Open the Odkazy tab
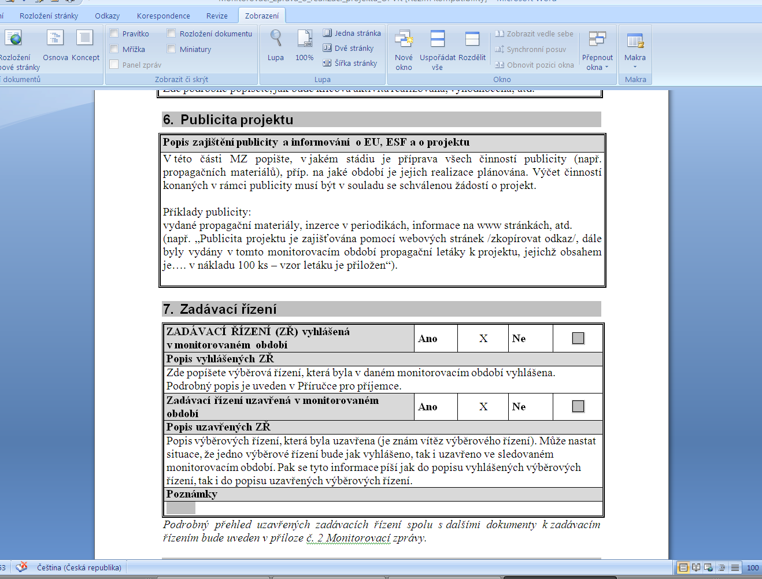Screen dimensions: 762x579 point(108,16)
